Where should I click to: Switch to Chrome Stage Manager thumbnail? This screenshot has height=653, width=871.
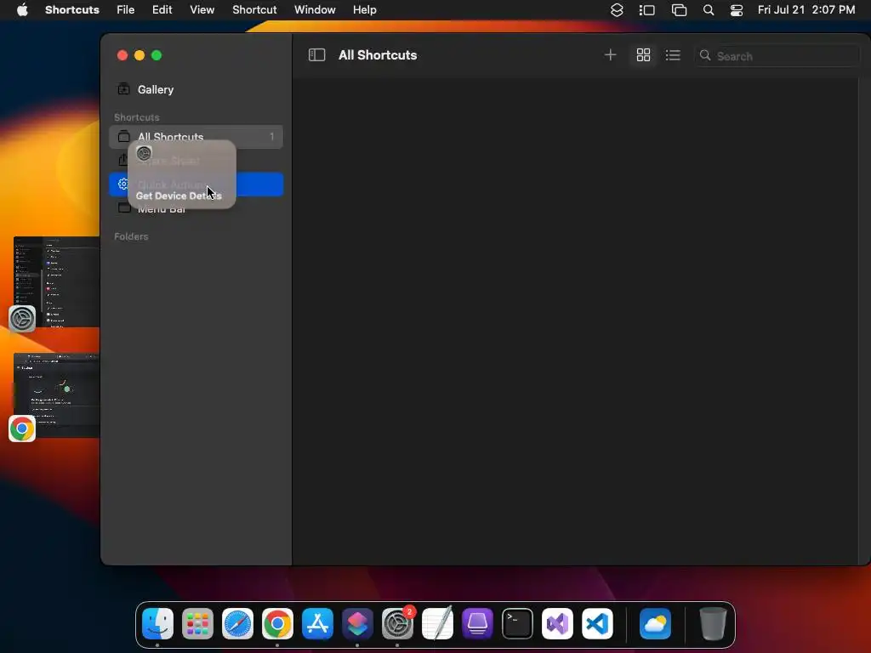click(57, 395)
